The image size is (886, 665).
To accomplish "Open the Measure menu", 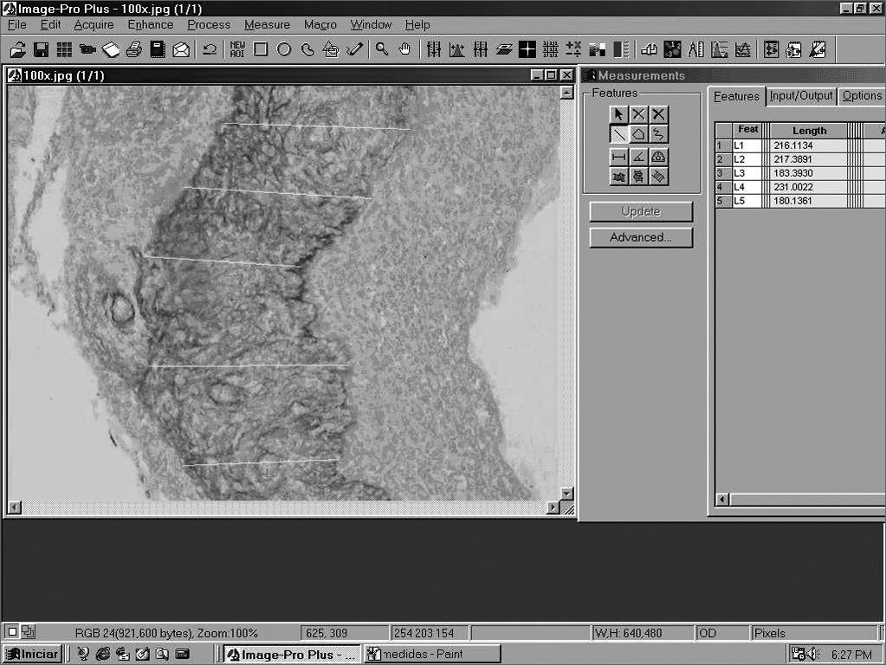I will click(267, 25).
